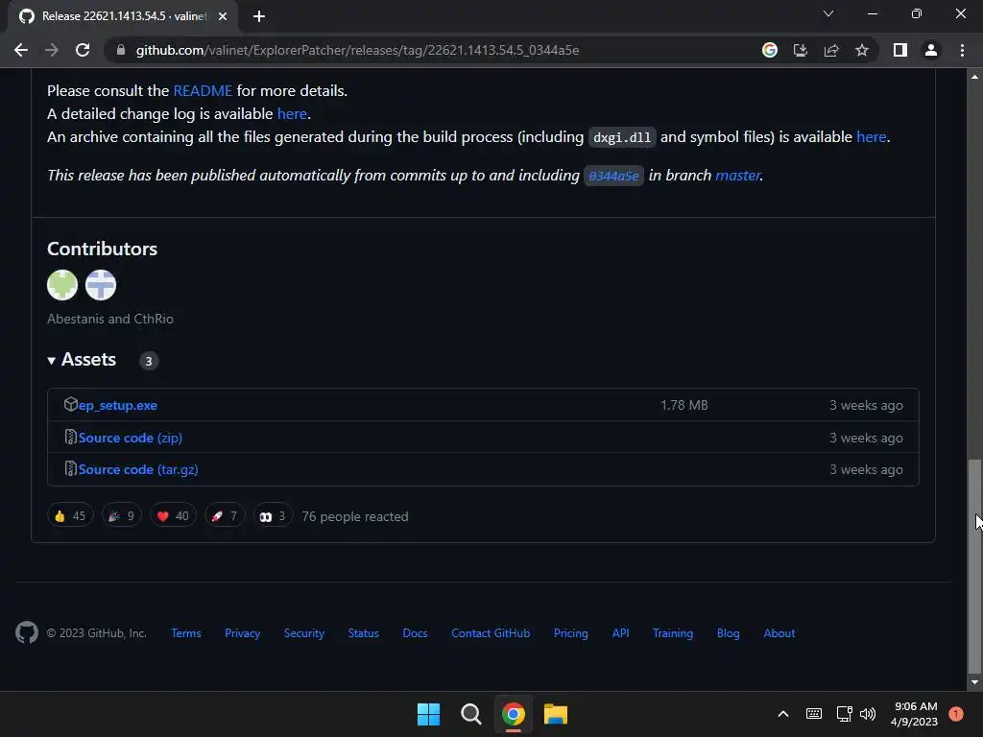Click the 76 people reacted text

coord(355,517)
